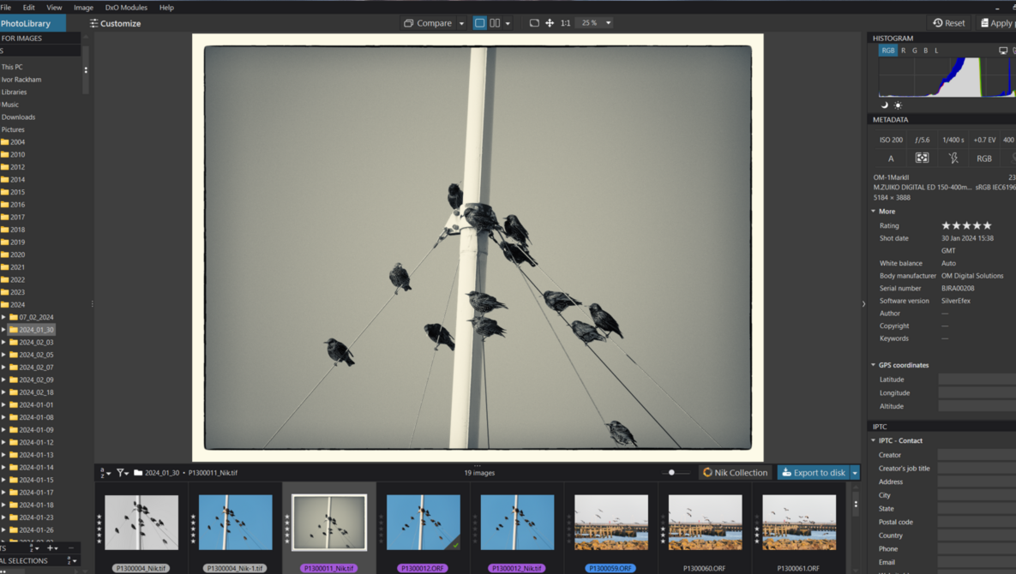The image size is (1016, 574).
Task: Select the move/pan hand tool
Action: (x=550, y=22)
